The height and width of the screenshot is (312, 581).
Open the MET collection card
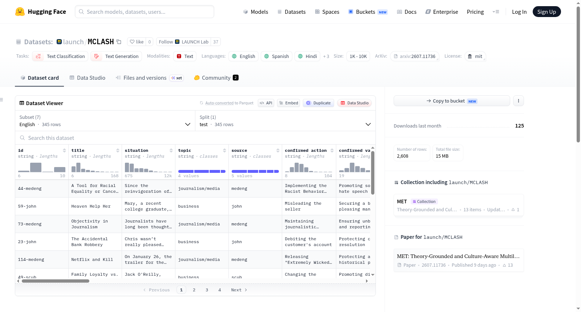(459, 205)
